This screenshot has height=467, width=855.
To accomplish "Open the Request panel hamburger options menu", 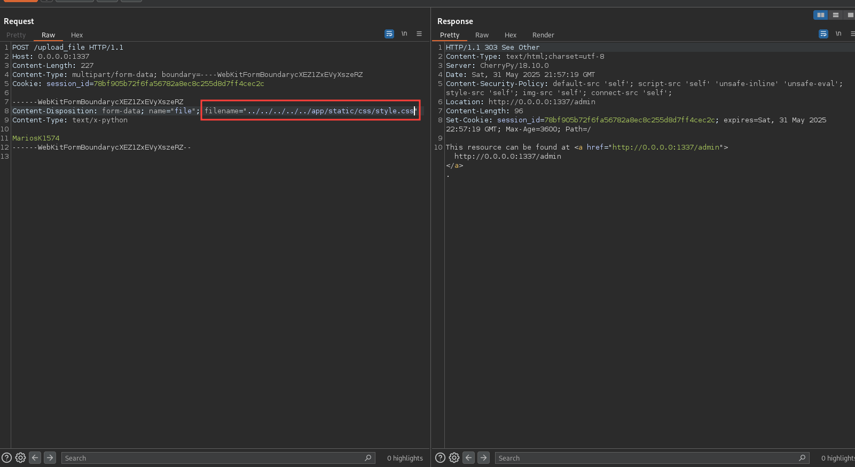I will click(419, 34).
